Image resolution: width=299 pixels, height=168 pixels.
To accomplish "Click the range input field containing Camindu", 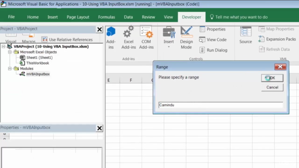I will tap(221, 105).
